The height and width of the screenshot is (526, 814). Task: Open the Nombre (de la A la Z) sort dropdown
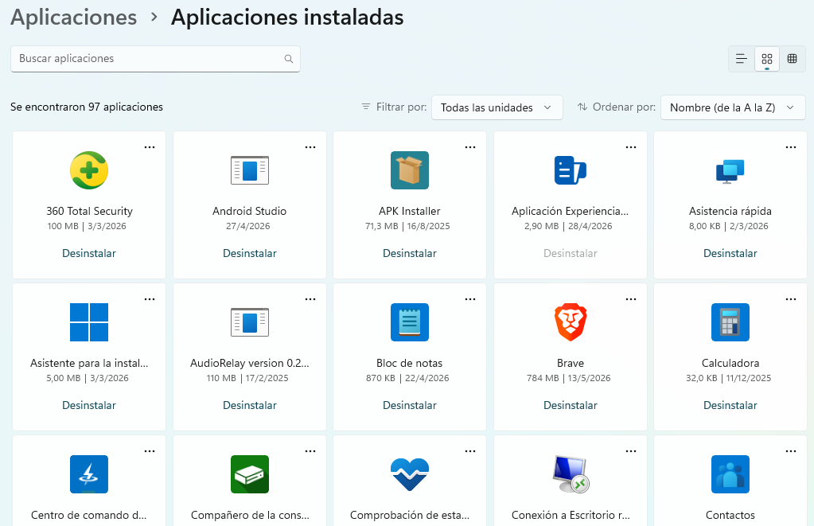click(x=733, y=107)
